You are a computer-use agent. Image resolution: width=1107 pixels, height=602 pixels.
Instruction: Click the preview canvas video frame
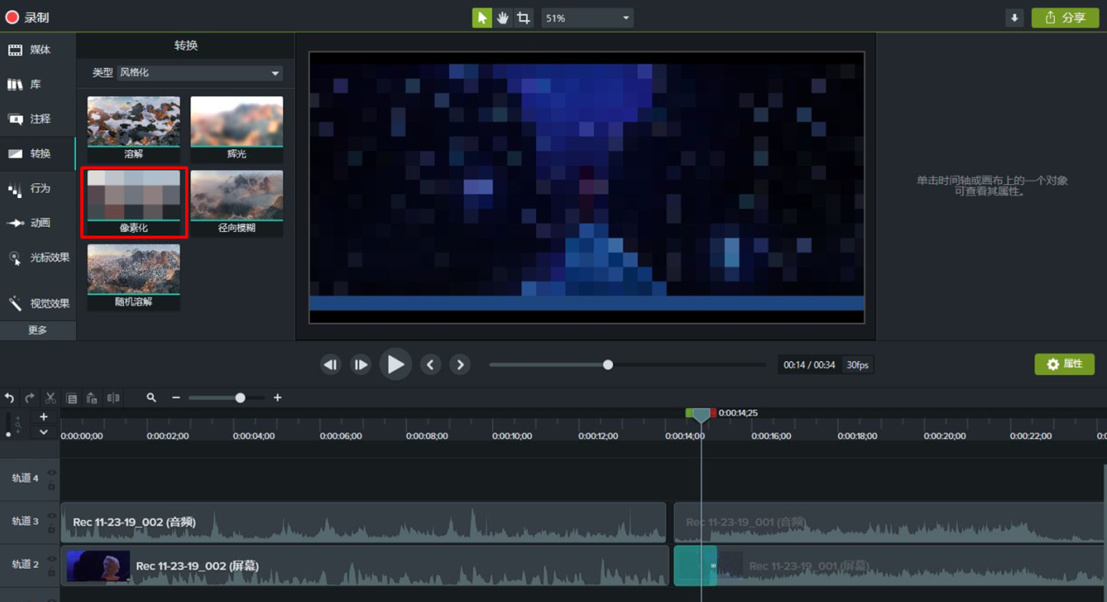(587, 188)
